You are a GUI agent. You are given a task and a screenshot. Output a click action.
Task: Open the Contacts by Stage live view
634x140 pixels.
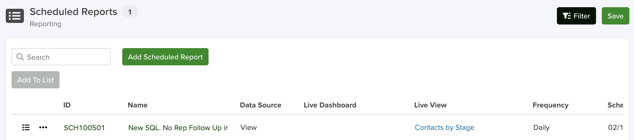(444, 128)
